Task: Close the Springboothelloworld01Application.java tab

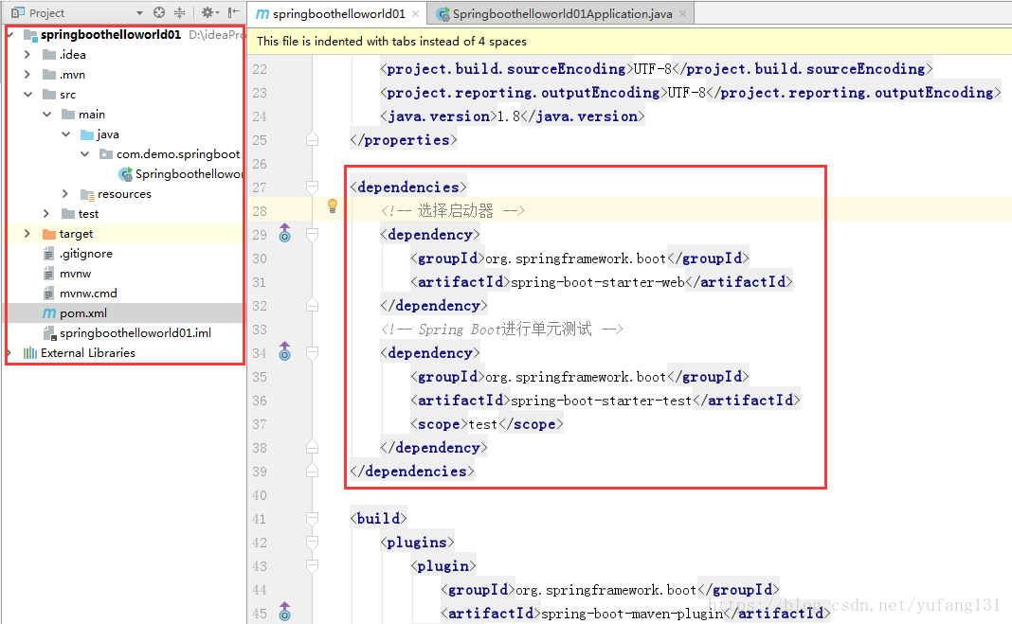Action: (683, 13)
